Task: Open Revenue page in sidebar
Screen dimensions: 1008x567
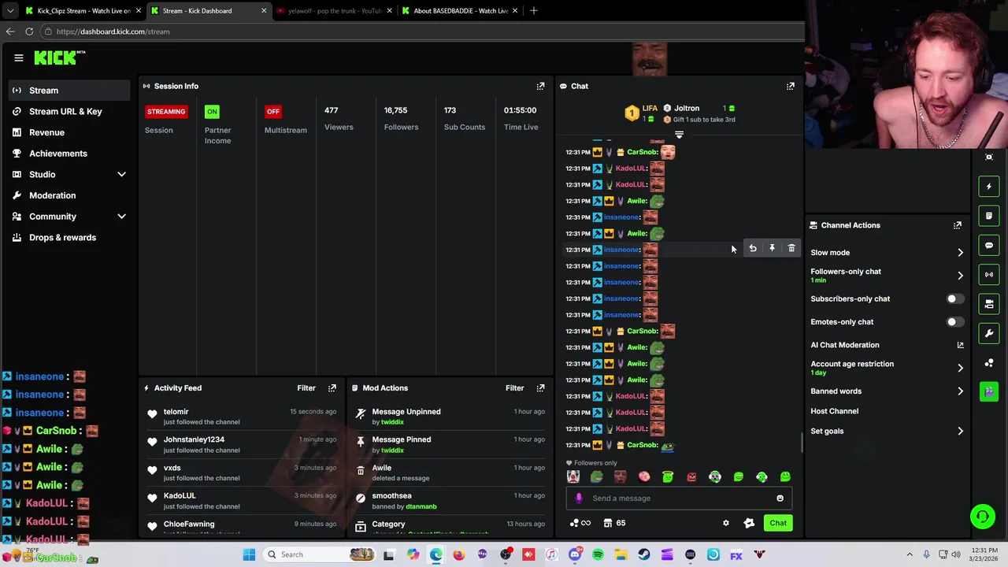Action: coord(69,132)
